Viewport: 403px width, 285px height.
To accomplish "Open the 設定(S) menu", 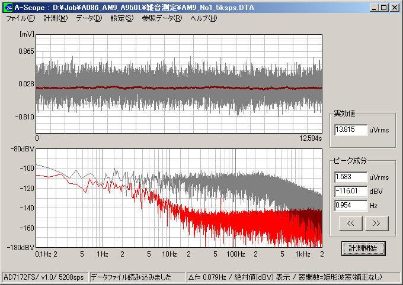I will [x=121, y=18].
